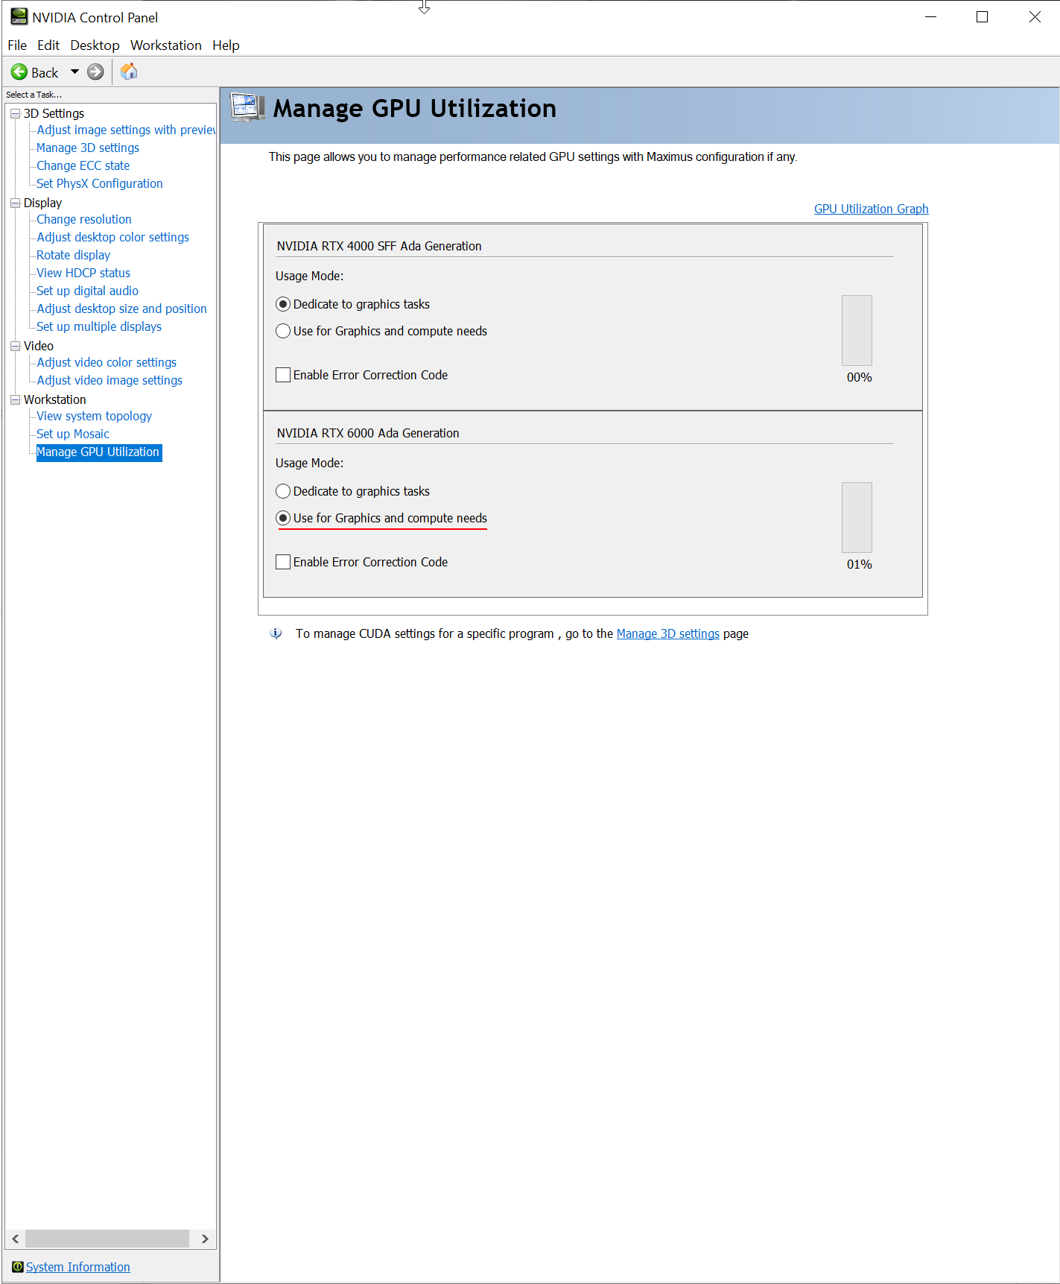Click the Back button label
This screenshot has height=1284, width=1060.
pyautogui.click(x=45, y=72)
